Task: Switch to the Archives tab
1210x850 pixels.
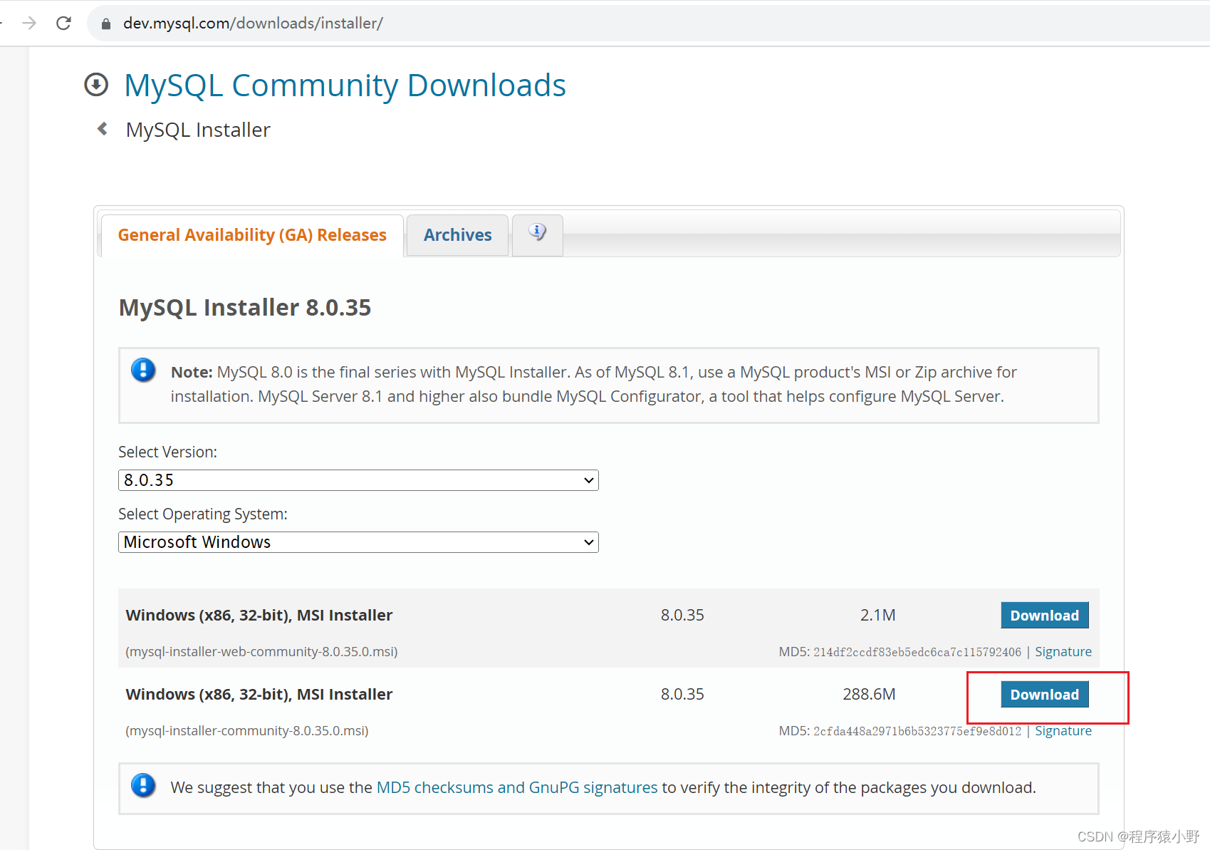Action: (457, 235)
